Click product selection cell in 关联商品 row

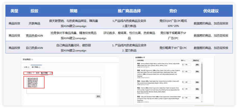tap(129, 23)
